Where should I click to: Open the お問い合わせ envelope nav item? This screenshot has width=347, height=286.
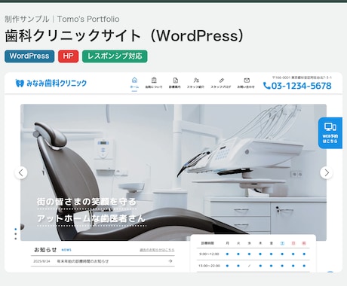[246, 84]
